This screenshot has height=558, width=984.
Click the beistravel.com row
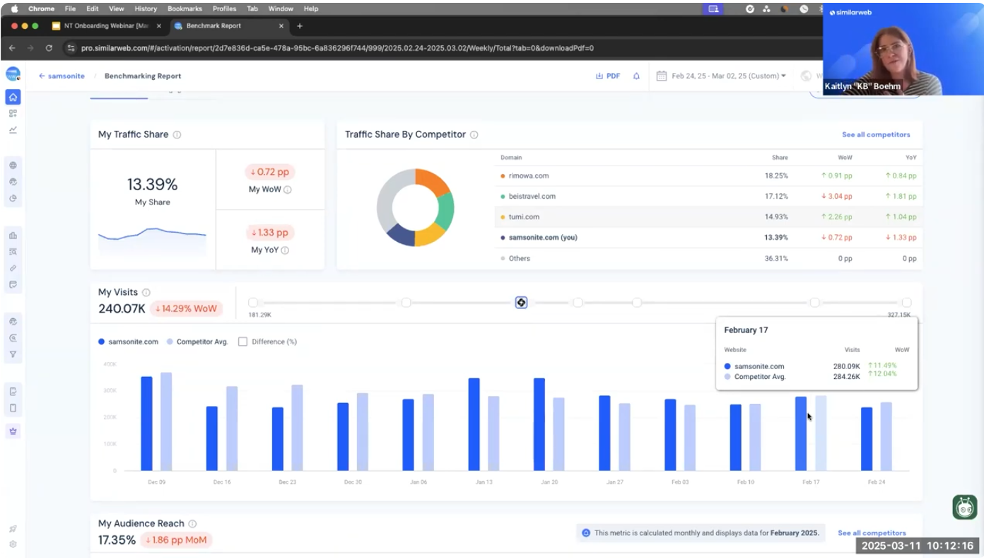pos(708,197)
